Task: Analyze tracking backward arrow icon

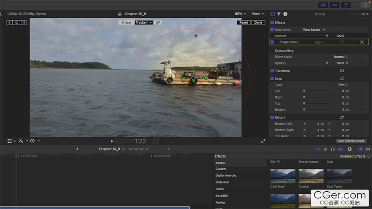Action: click(9, 22)
